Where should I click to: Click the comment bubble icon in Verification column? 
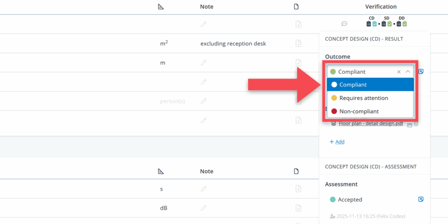(344, 24)
